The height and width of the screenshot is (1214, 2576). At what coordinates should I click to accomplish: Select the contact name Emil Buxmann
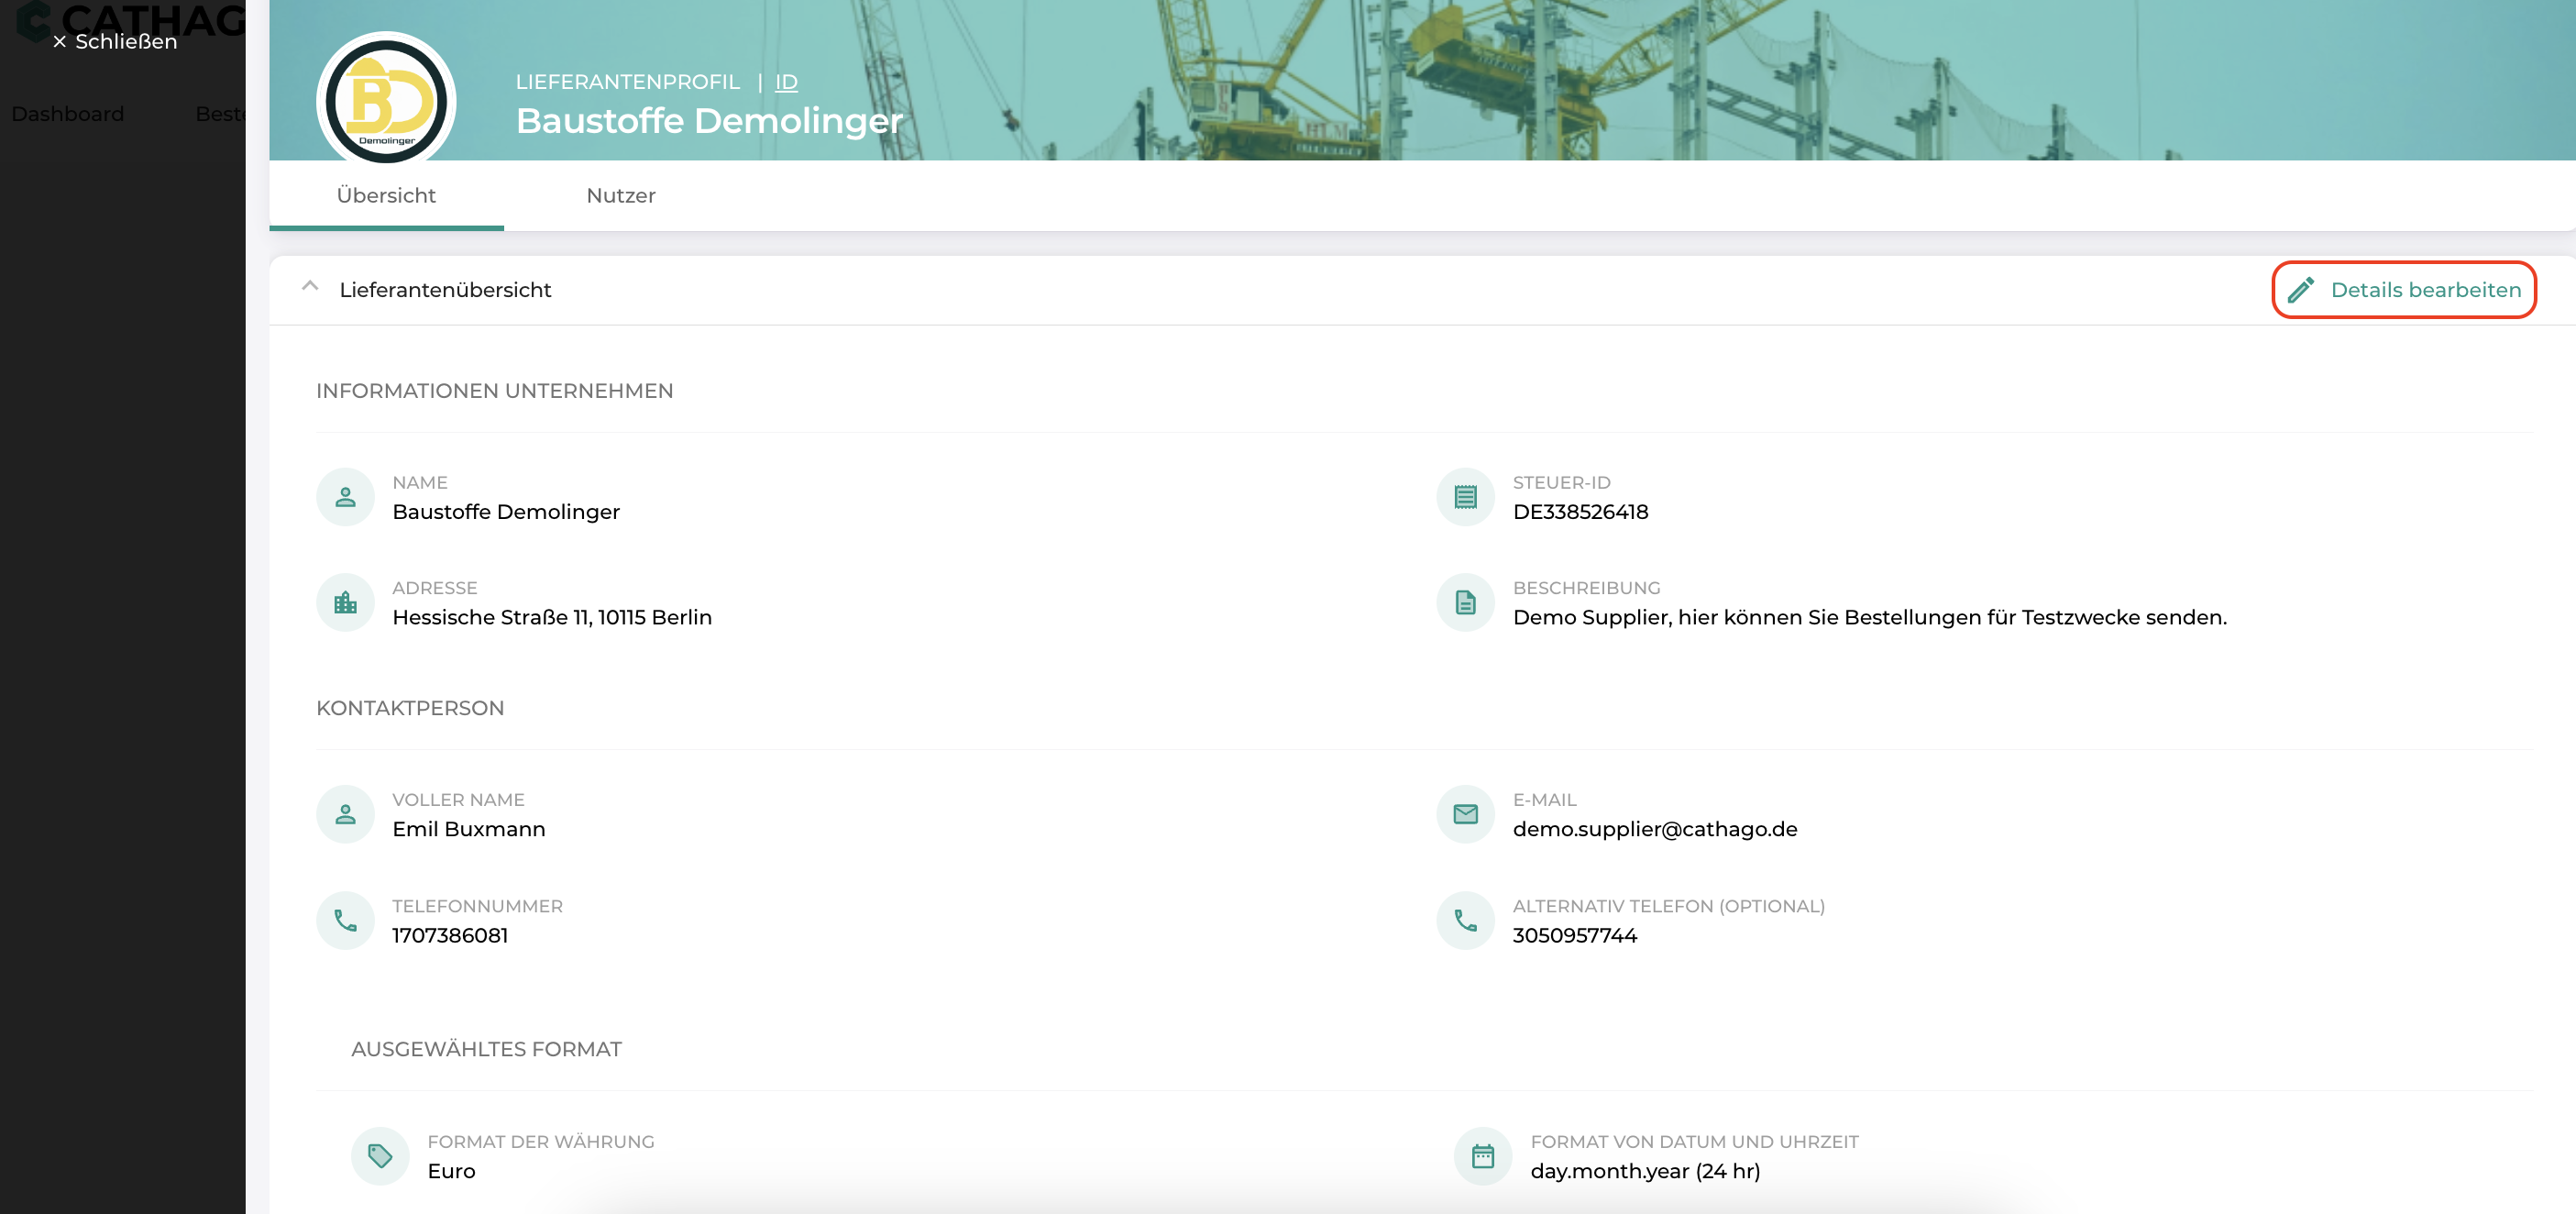pos(469,829)
